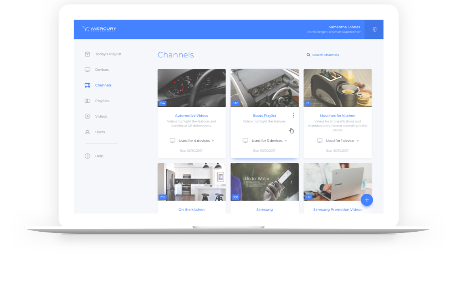456x283 pixels.
Task: Open the Automotive Videos channel title
Action: tap(191, 116)
